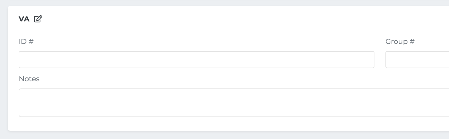Focus the ID # input field
The image size is (449, 139).
point(196,60)
